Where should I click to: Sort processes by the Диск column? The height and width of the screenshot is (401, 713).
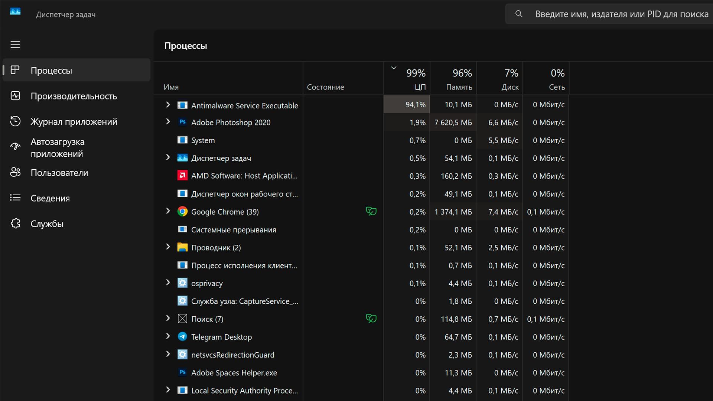[x=509, y=87]
